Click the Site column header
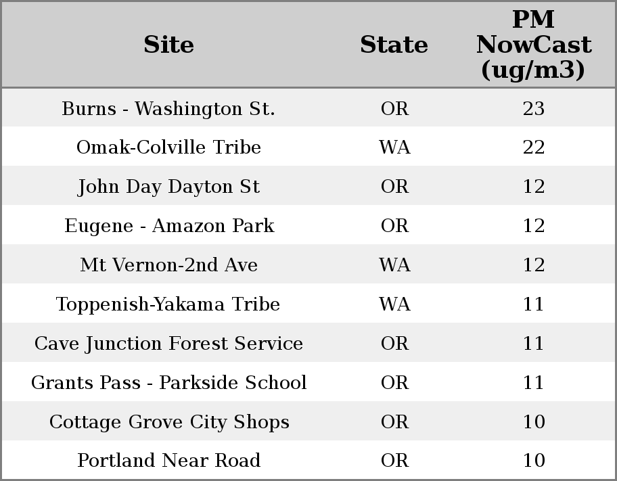 tap(168, 45)
